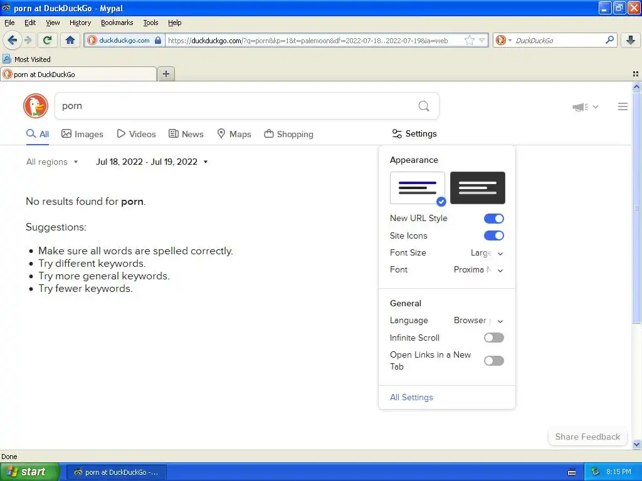This screenshot has width=642, height=481.
Task: Open the History menu
Action: coord(80,23)
